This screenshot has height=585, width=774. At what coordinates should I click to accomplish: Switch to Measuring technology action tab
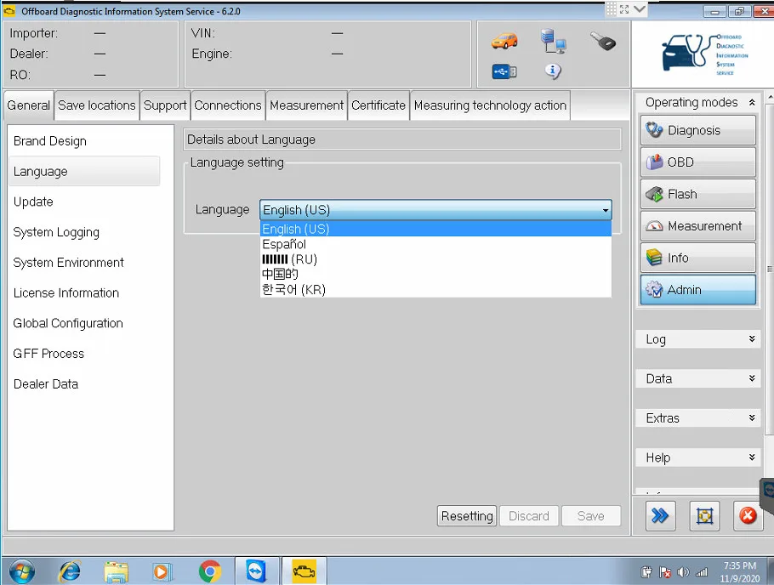[490, 105]
